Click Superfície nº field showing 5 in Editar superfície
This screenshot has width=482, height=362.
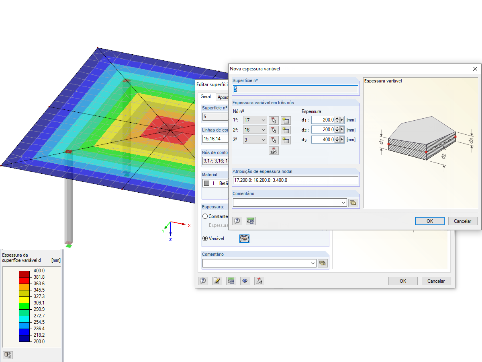[215, 117]
